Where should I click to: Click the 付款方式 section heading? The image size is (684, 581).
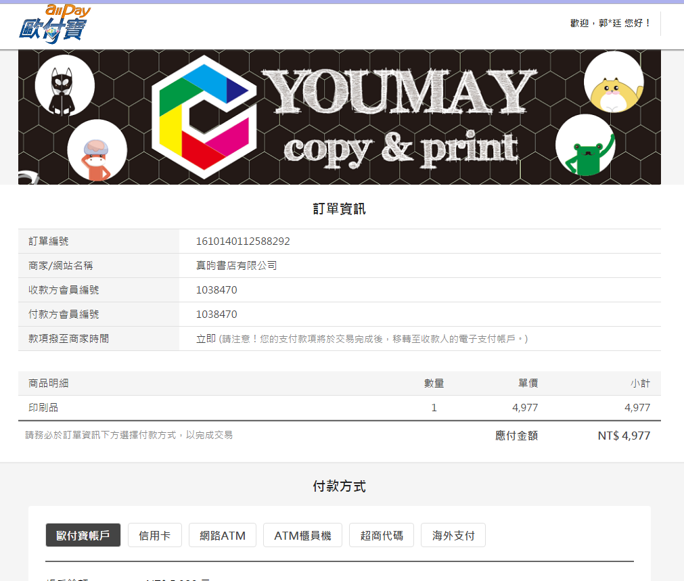click(x=339, y=486)
